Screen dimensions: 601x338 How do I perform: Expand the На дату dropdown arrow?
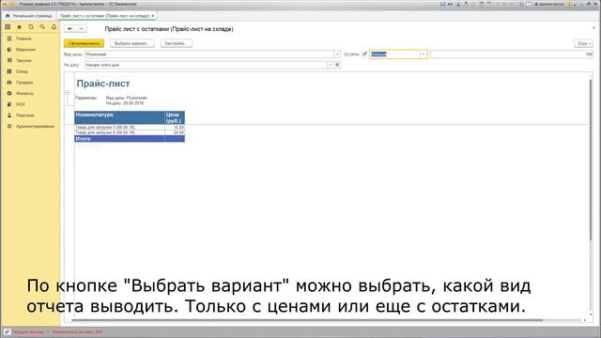[x=331, y=65]
